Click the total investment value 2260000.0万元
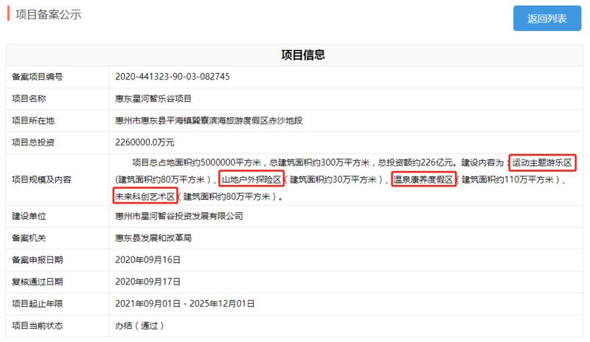The image size is (590, 342). tap(145, 142)
